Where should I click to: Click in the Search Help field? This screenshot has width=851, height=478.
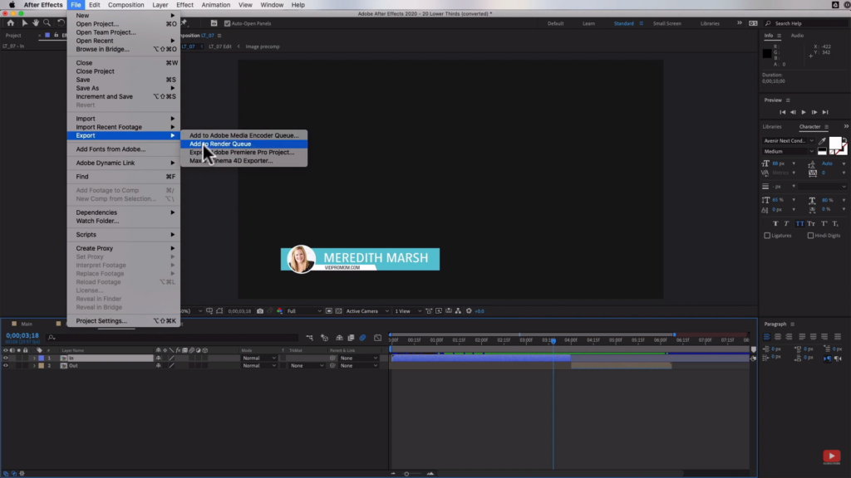pos(806,23)
